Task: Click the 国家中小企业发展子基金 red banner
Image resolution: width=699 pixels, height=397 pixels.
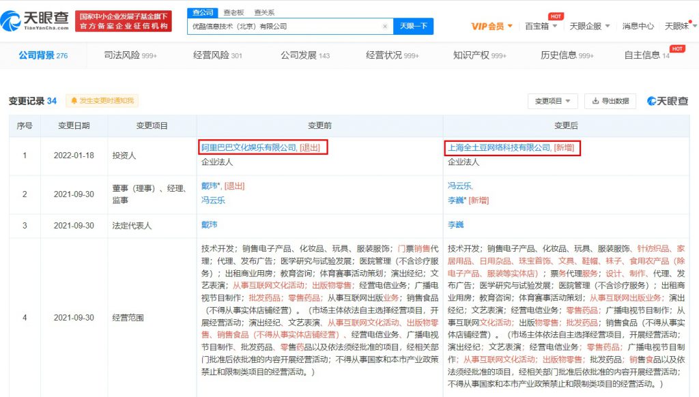Action: click(x=124, y=21)
